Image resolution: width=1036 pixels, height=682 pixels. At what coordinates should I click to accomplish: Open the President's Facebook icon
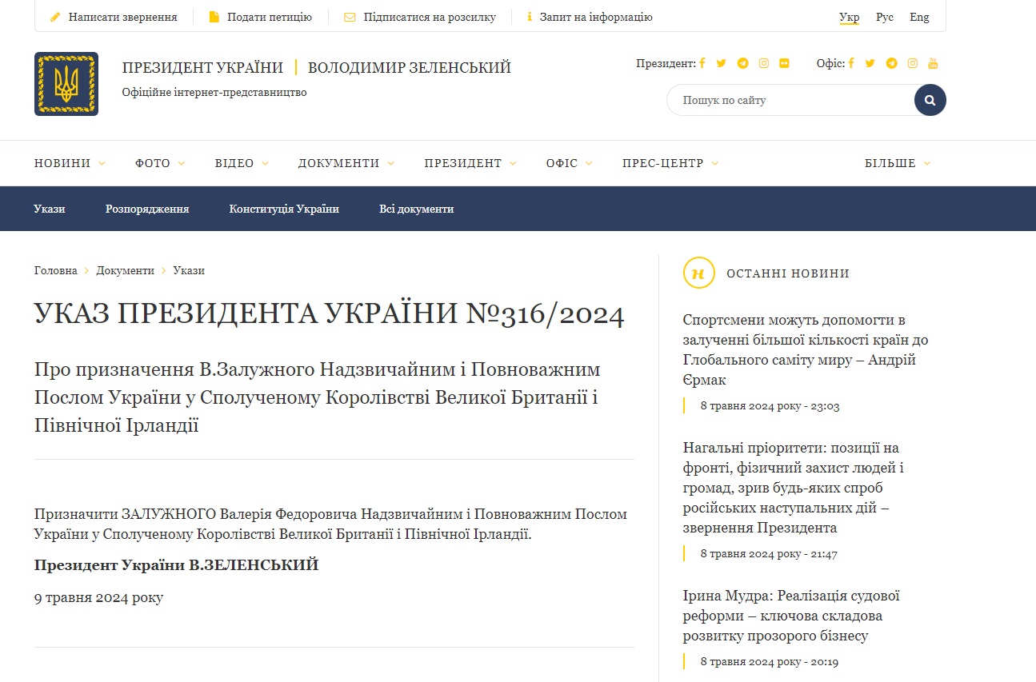(x=702, y=64)
